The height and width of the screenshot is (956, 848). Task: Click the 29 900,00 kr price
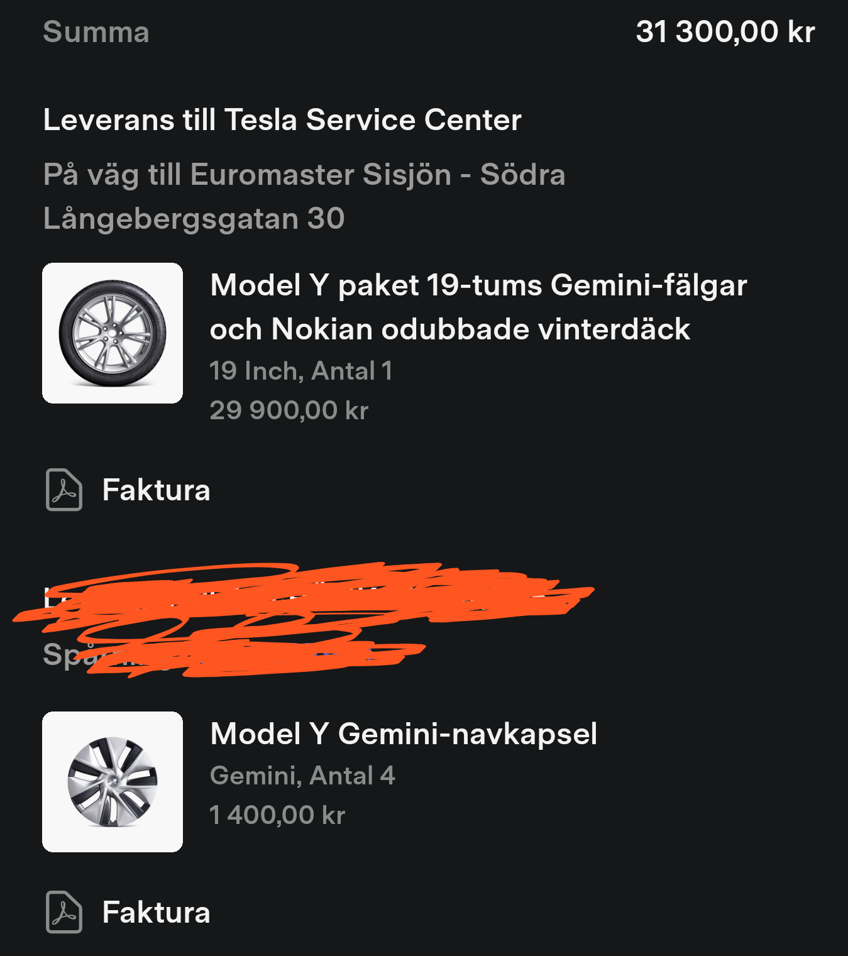pyautogui.click(x=289, y=410)
